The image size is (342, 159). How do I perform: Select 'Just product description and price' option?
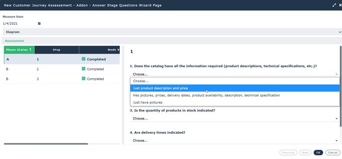[x=235, y=88]
